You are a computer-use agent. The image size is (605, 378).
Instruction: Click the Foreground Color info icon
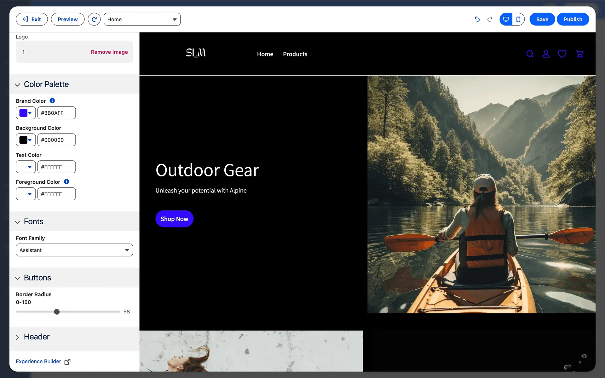(x=66, y=182)
